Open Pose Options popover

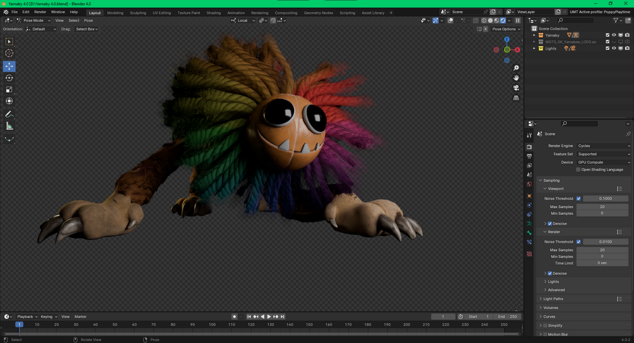coord(506,29)
